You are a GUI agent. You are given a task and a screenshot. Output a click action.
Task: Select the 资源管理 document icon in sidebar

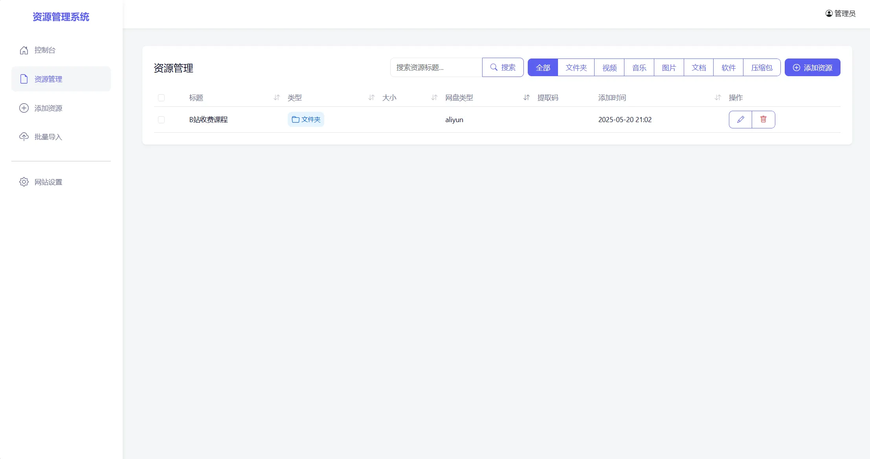pos(24,79)
